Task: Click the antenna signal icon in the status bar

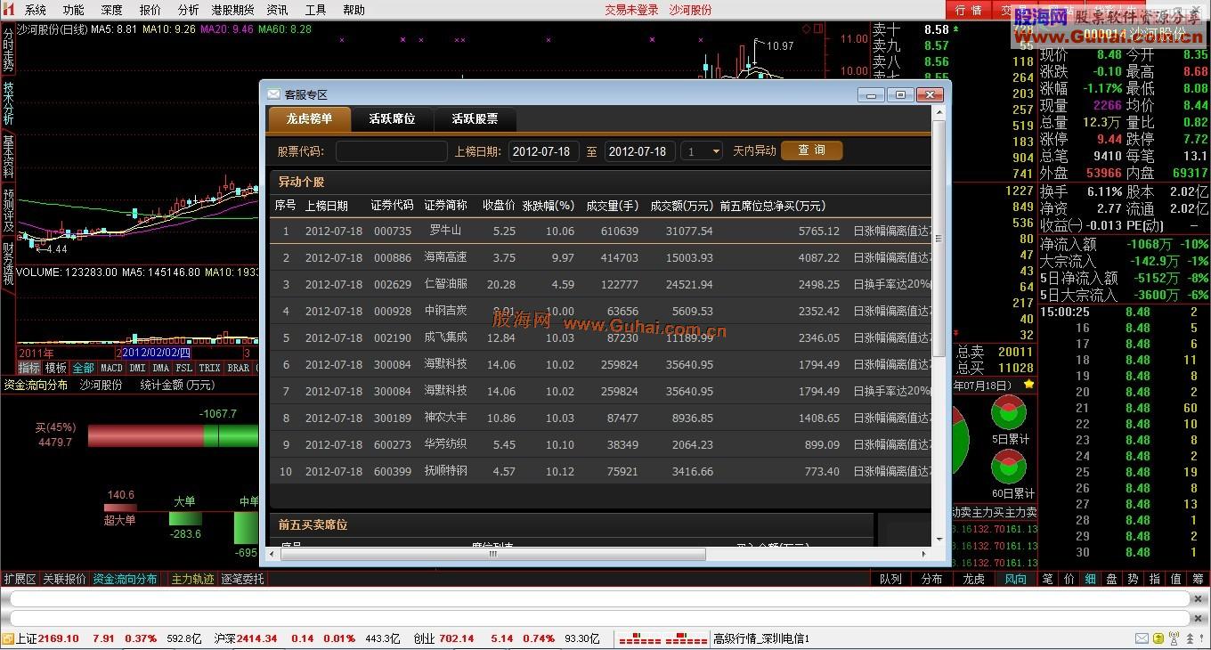Action: [x=1174, y=638]
